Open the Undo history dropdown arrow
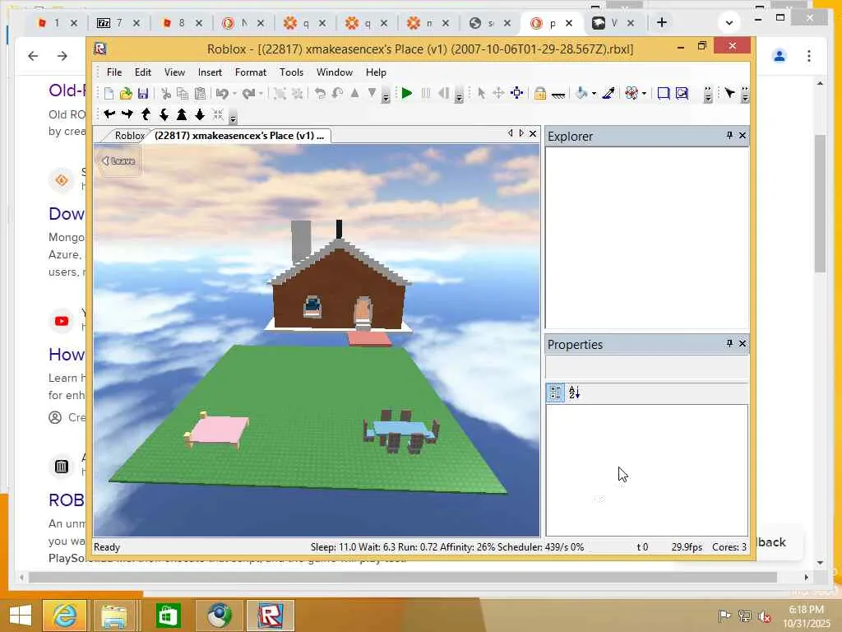Viewport: 842px width, 632px height. pos(234,94)
